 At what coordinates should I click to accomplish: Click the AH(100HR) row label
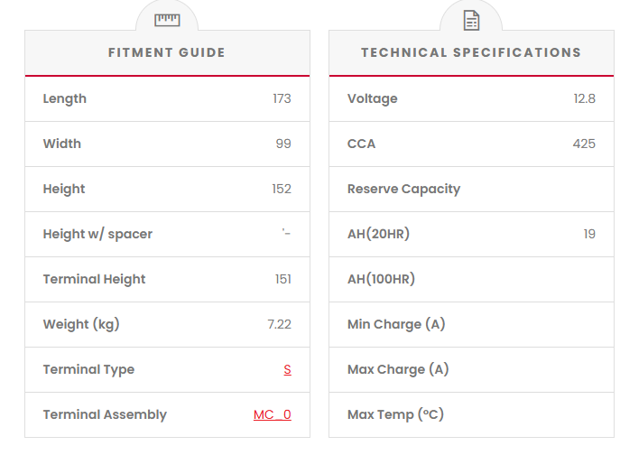(381, 279)
